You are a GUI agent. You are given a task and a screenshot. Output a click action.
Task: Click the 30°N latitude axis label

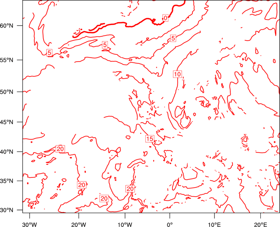(x=7, y=210)
